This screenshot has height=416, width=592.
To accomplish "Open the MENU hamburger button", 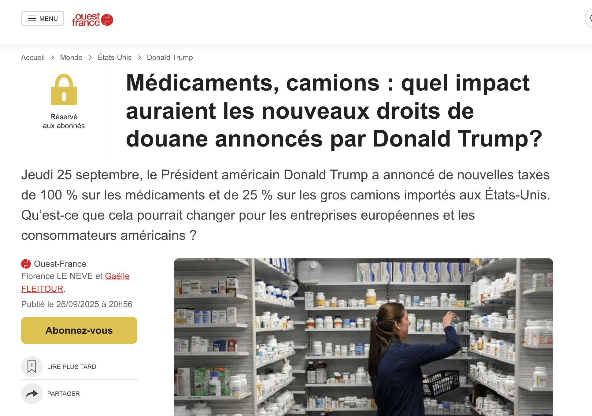I will tap(43, 18).
